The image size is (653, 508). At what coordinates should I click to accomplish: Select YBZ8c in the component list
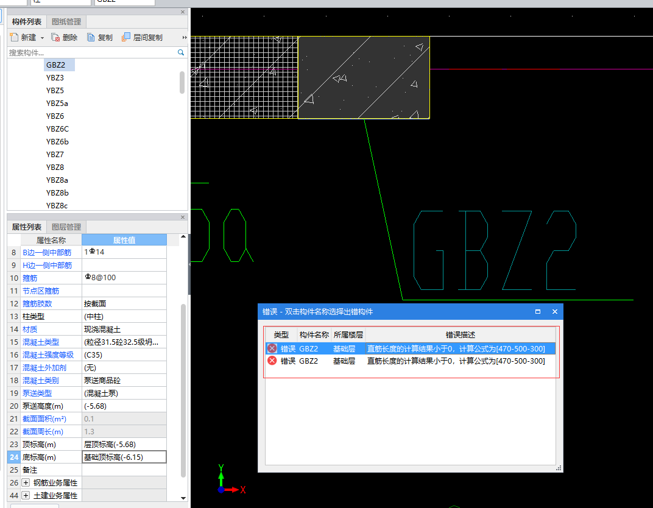tap(57, 206)
